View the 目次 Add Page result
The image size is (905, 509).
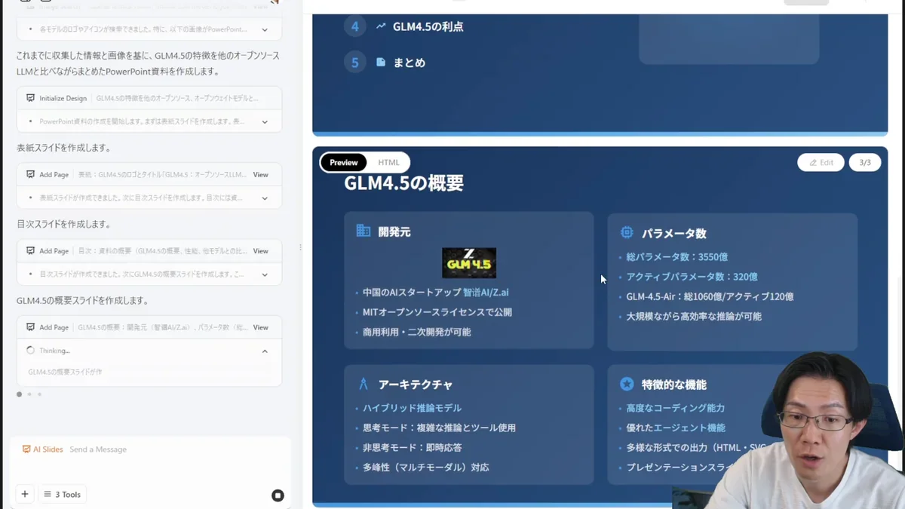pyautogui.click(x=260, y=251)
